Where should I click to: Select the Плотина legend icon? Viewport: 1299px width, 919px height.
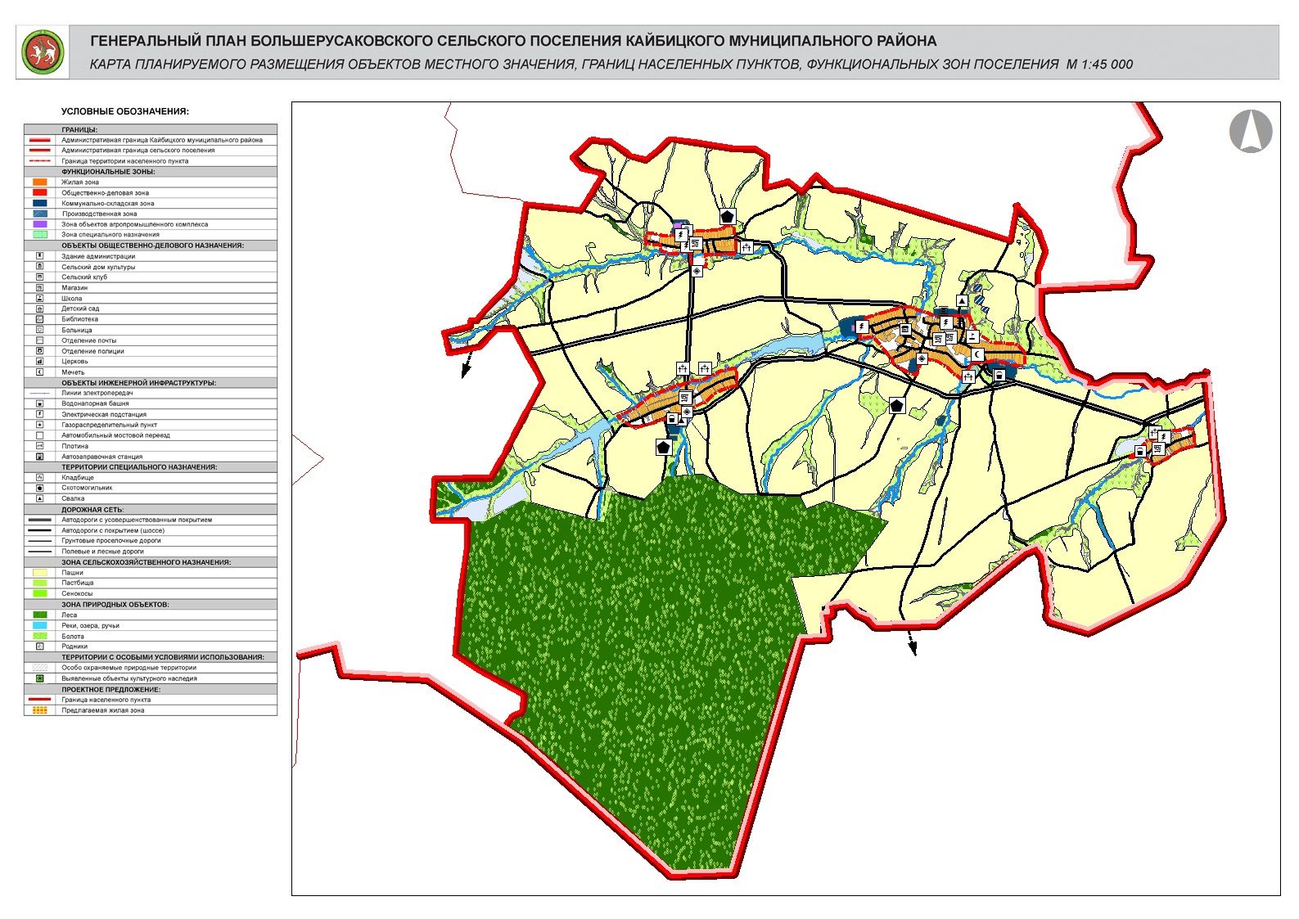[x=39, y=446]
